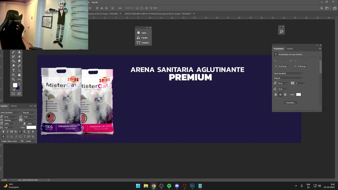The width and height of the screenshot is (338, 190).
Task: Open kerning Medidas dropdown
Action: [16, 120]
